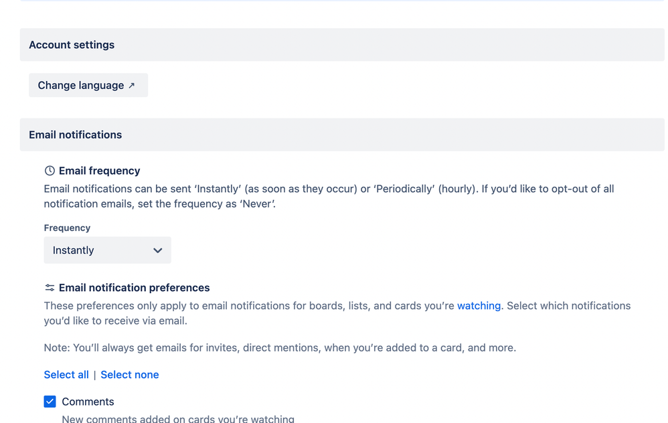Click the Email frequency heading
This screenshot has height=423, width=668.
coord(99,171)
